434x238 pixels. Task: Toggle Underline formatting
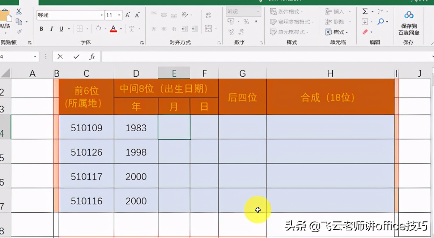(61, 29)
